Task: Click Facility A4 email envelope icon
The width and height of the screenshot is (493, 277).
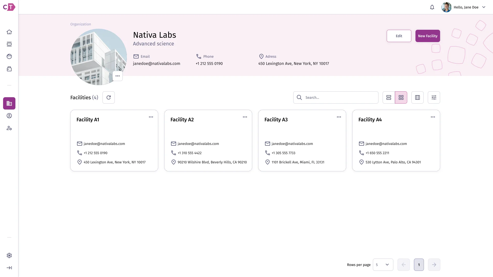Action: coord(362,144)
